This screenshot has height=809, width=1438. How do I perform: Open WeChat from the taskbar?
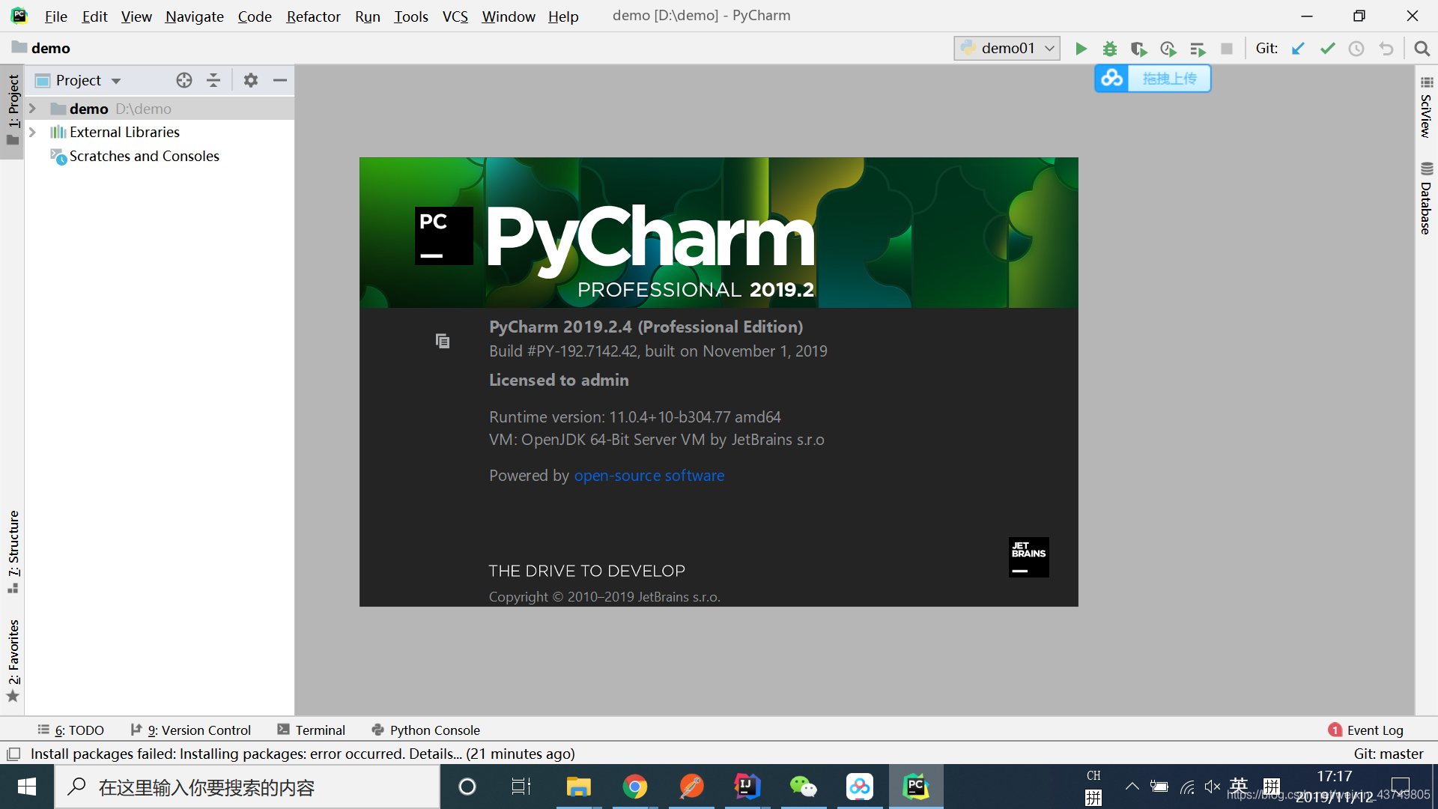(x=804, y=787)
